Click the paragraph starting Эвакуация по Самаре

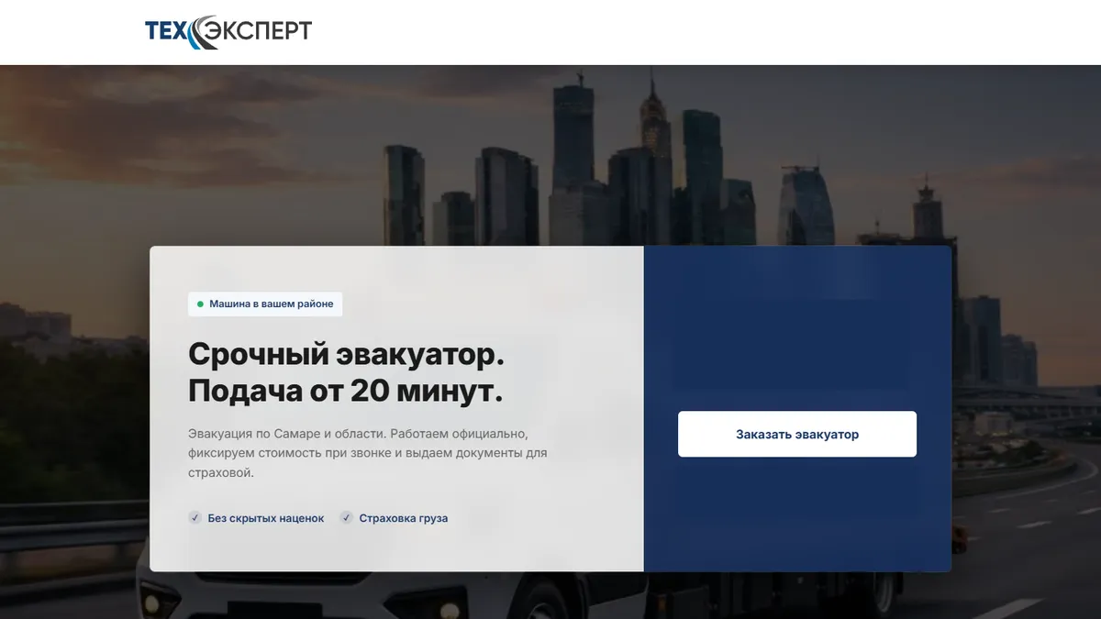click(367, 453)
